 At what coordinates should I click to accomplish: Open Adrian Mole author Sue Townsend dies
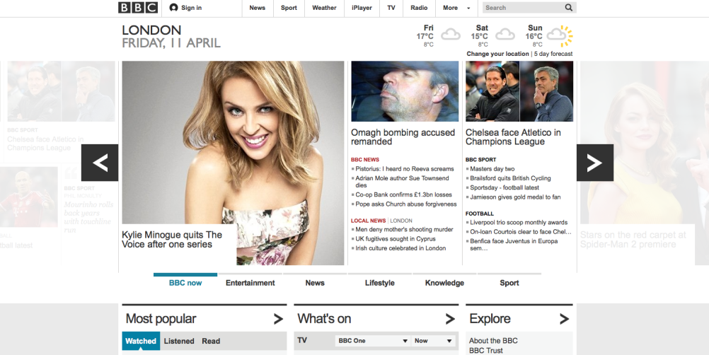(x=402, y=182)
